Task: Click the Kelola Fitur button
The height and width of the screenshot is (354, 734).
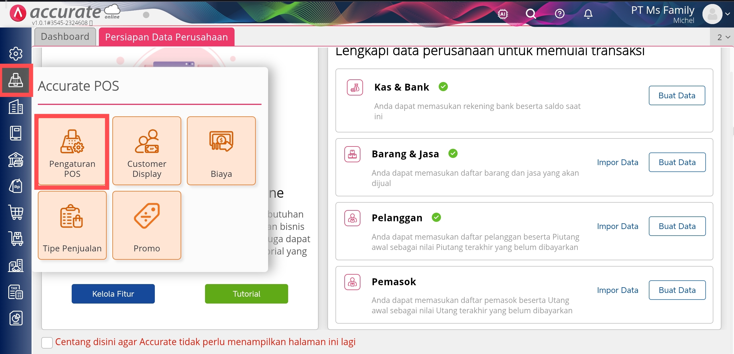Action: 113,294
